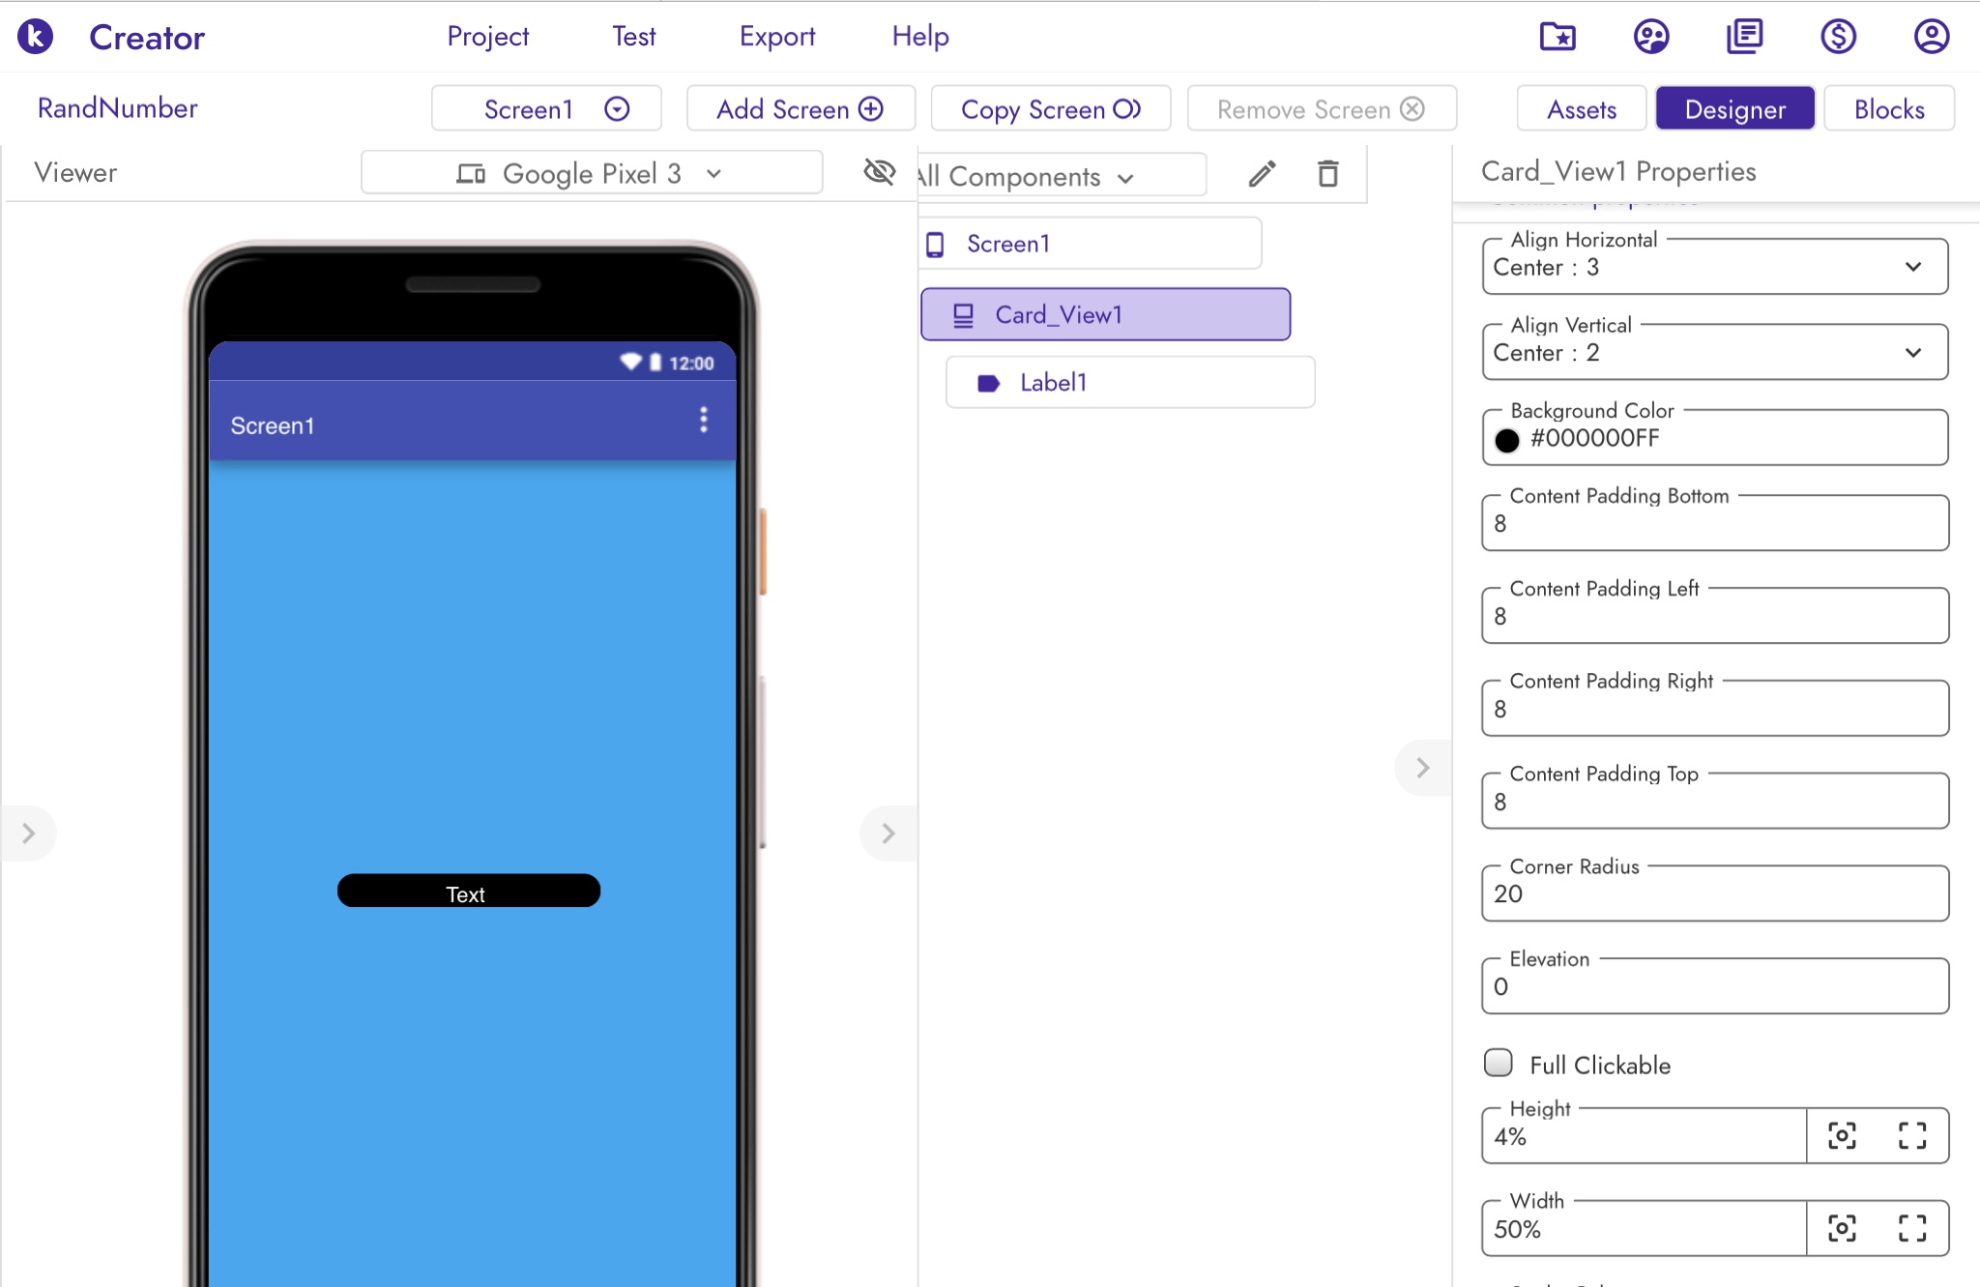The height and width of the screenshot is (1287, 1980).
Task: Click the trash delete component icon
Action: point(1328,174)
